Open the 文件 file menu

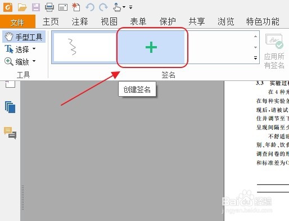click(17, 22)
